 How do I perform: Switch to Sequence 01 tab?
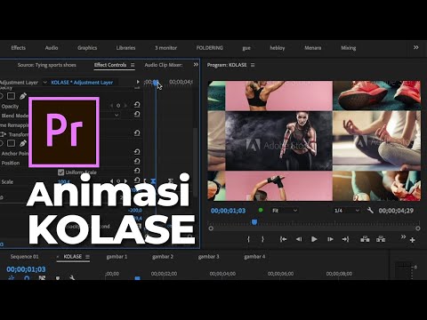pos(25,257)
